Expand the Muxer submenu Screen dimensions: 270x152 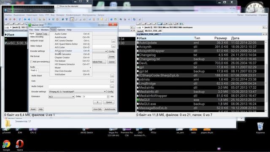[71, 68]
